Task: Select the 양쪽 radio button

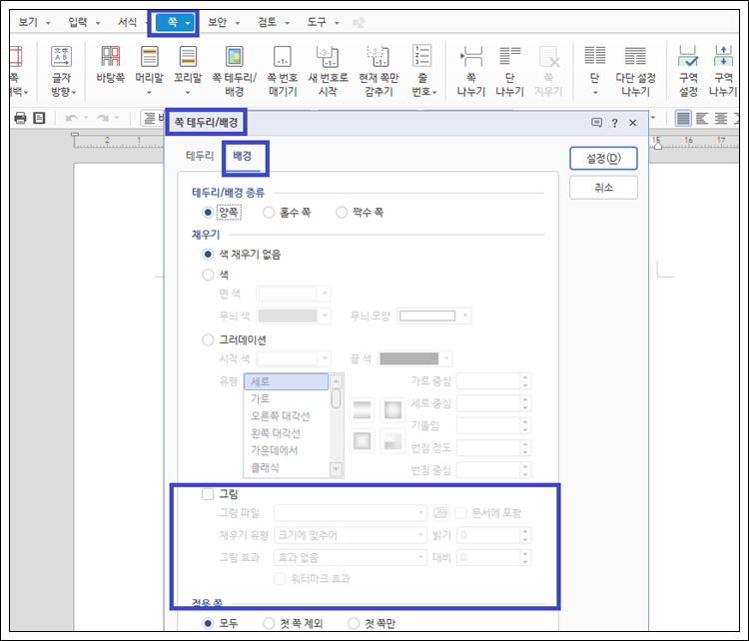Action: (208, 212)
